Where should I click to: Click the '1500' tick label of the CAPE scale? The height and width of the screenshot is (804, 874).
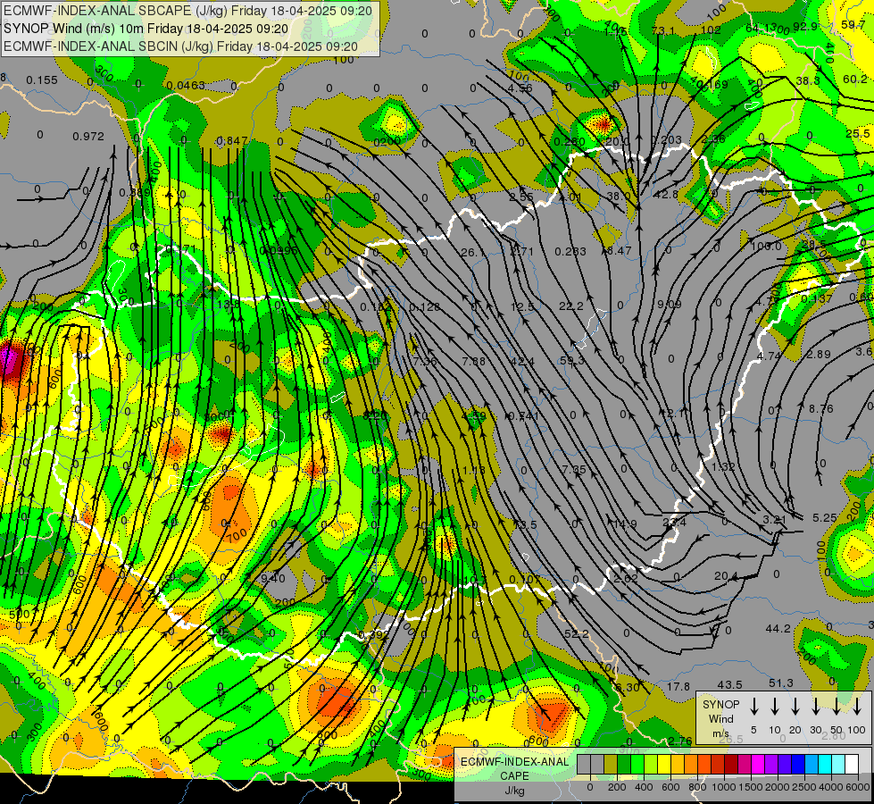click(x=750, y=787)
